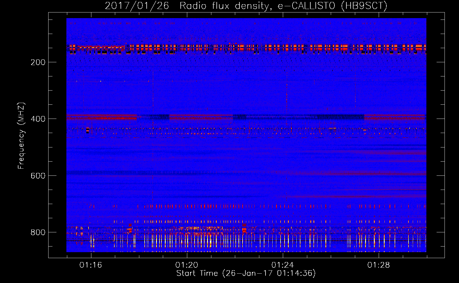Click the 'Start Time (26-Jan-17 01:14:36)' label
Screen dimensions: 459x283
(246, 273)
